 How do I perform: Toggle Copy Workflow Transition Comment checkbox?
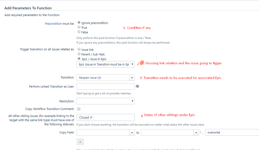(79, 109)
